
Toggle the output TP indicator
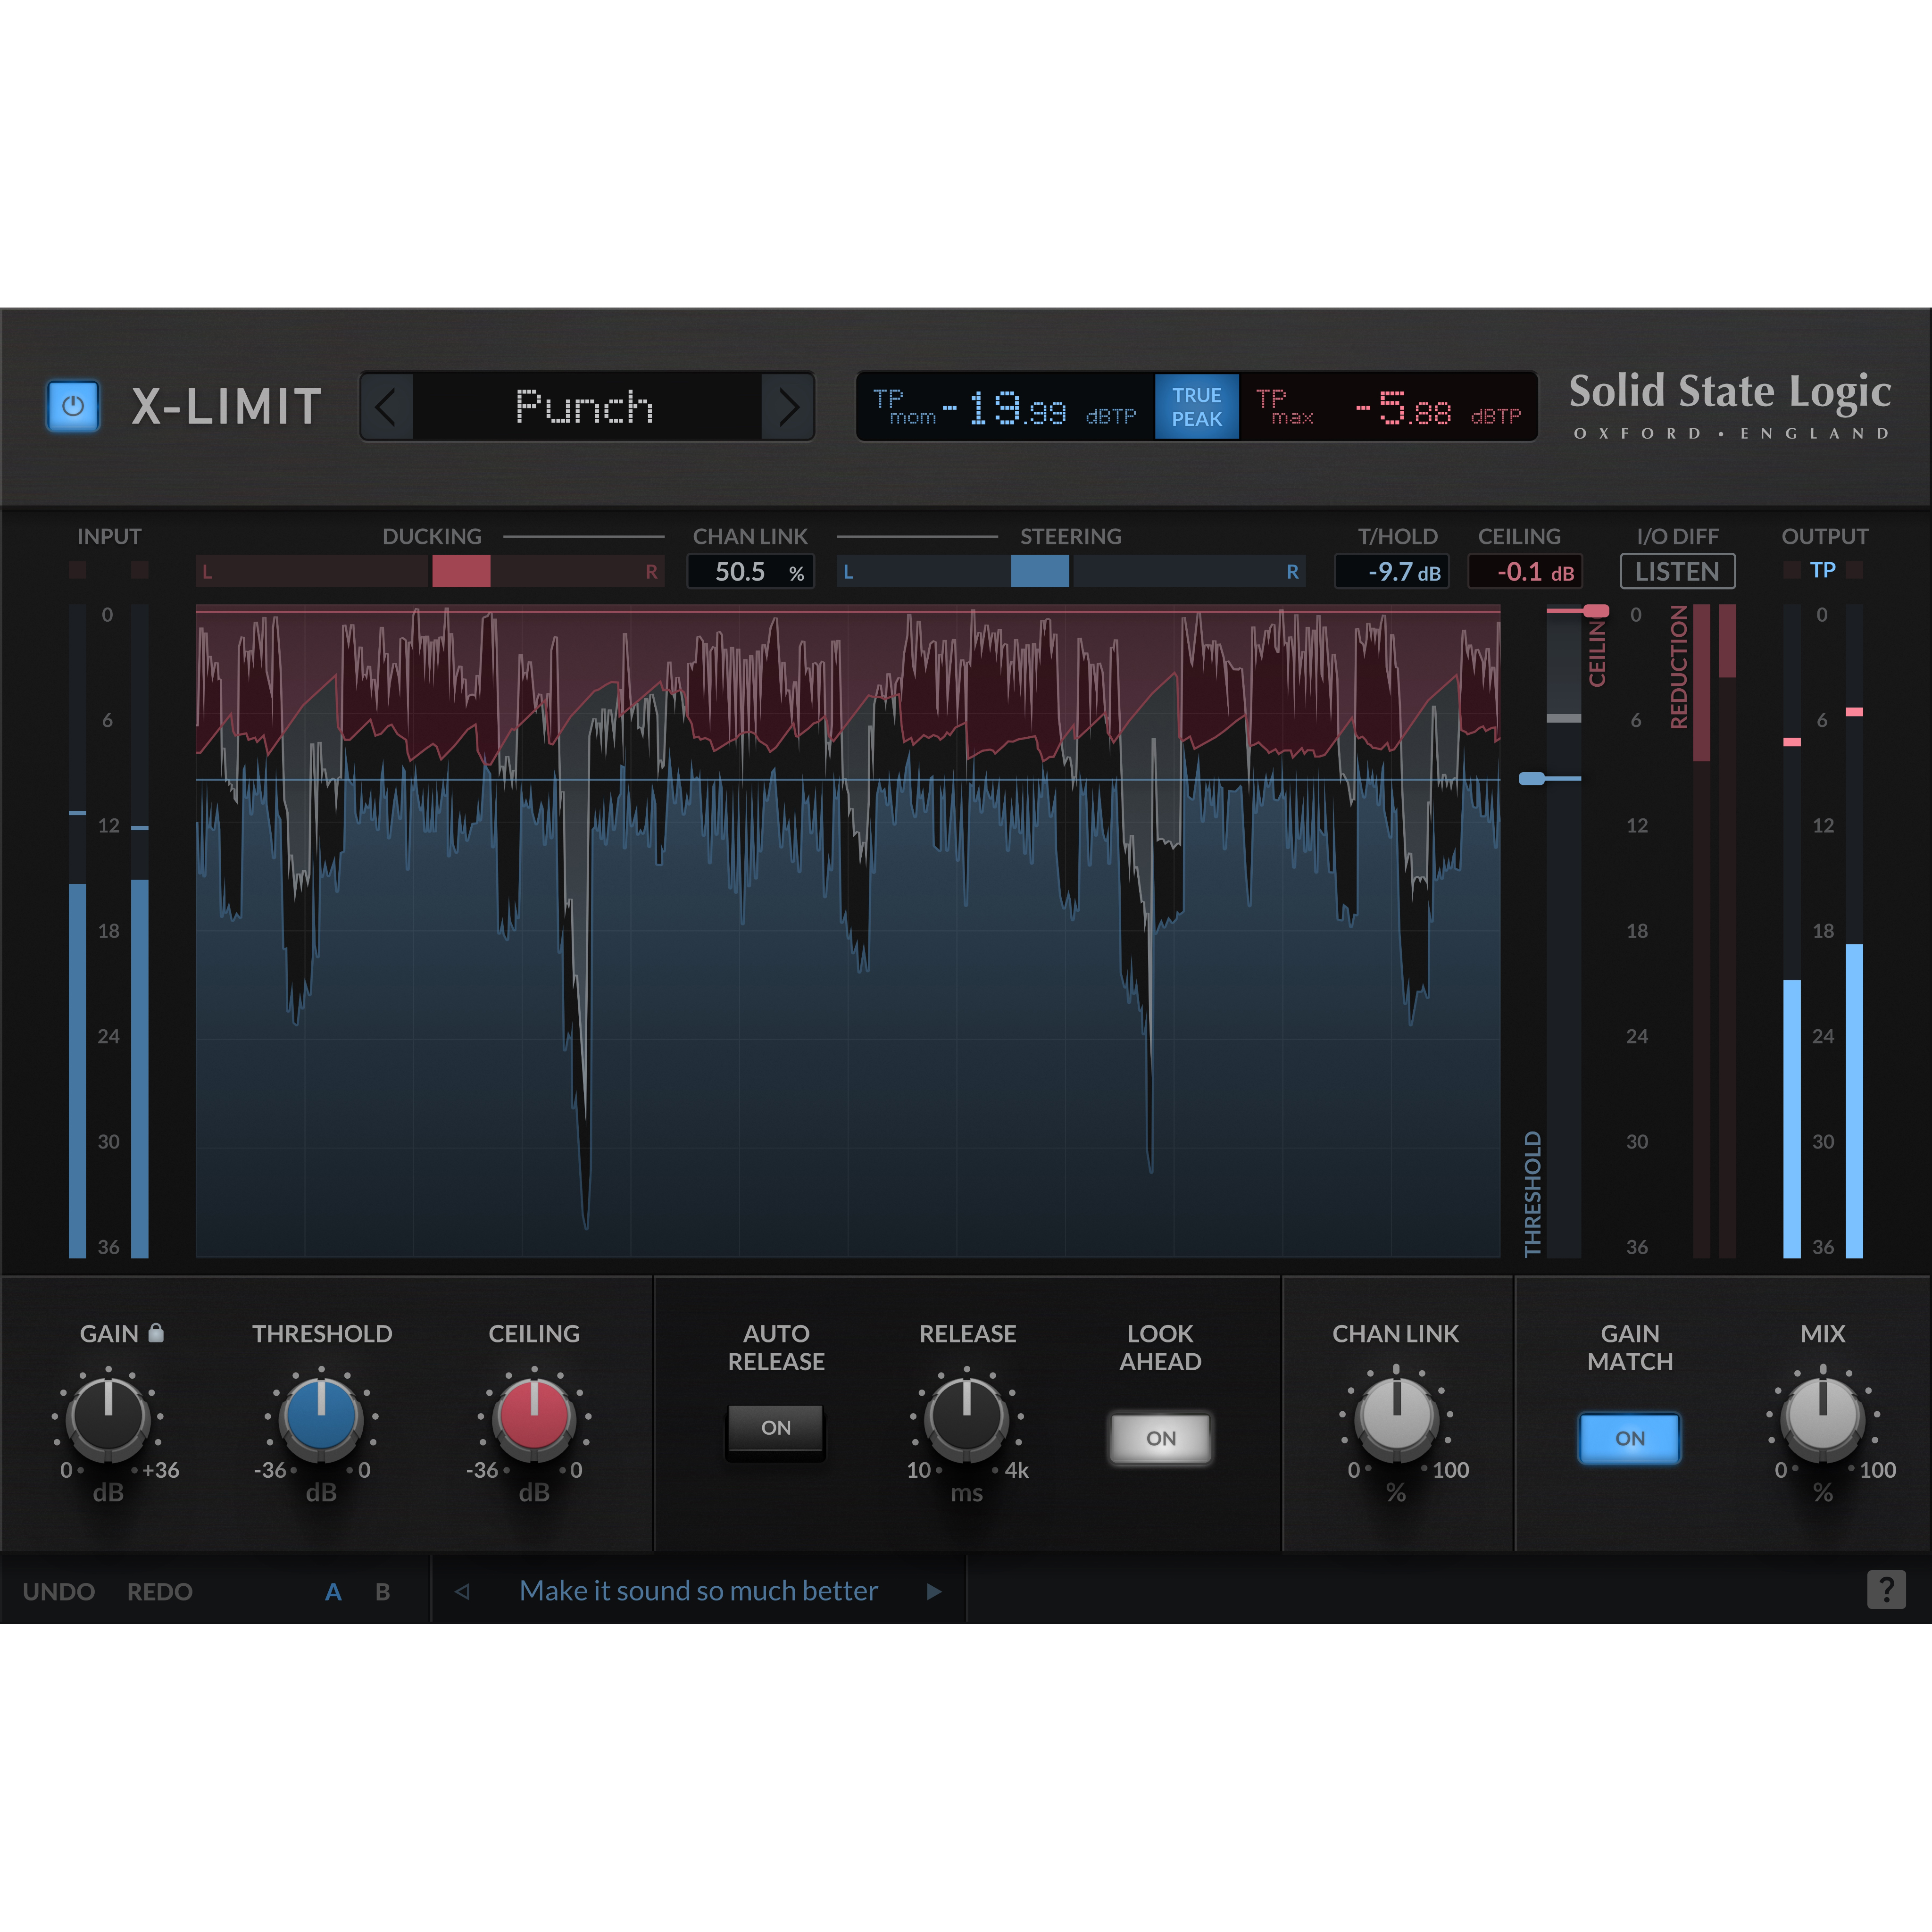(x=1822, y=570)
